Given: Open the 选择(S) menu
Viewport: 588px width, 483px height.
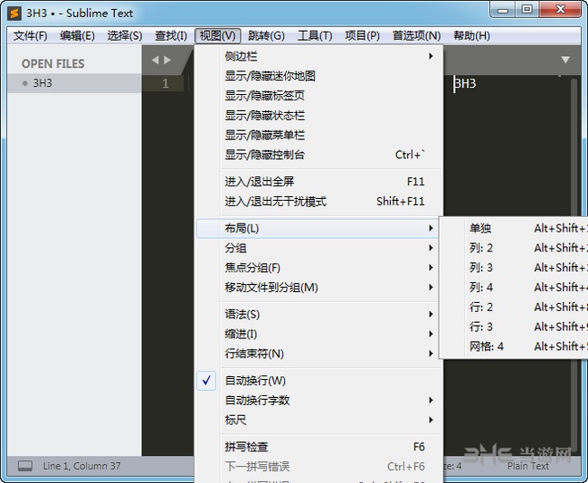Looking at the screenshot, I should tap(125, 36).
